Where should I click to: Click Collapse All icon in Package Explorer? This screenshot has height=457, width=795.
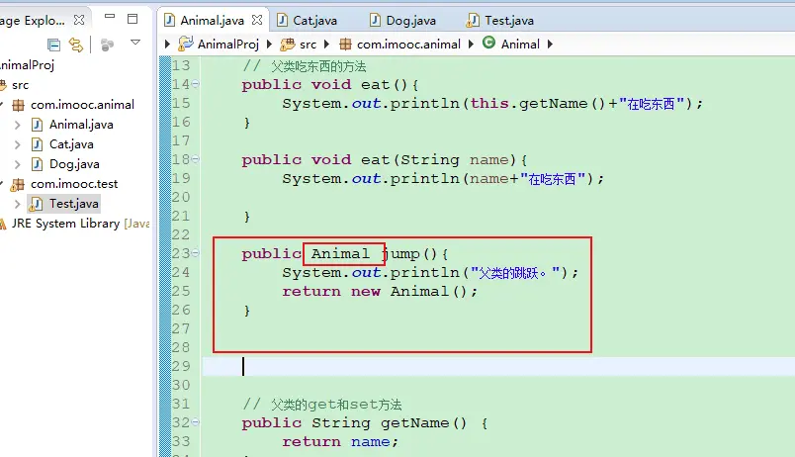pos(53,45)
